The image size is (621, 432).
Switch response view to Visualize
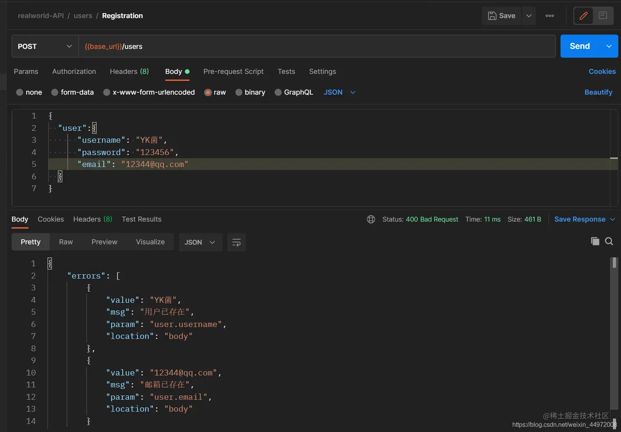point(150,242)
